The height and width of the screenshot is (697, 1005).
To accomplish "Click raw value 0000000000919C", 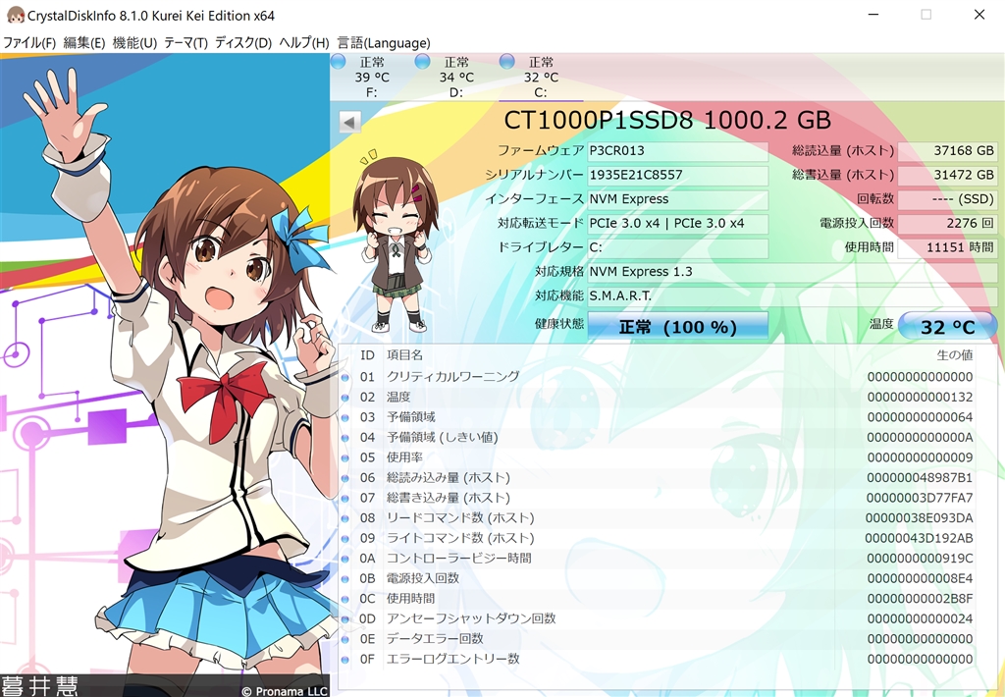I will (920, 559).
